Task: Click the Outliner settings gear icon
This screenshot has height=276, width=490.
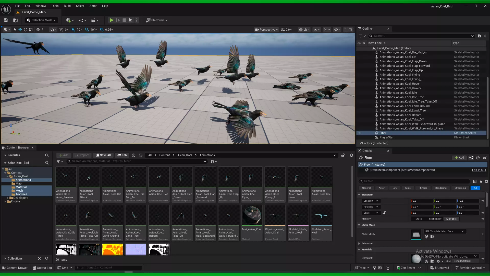Action: point(485,36)
